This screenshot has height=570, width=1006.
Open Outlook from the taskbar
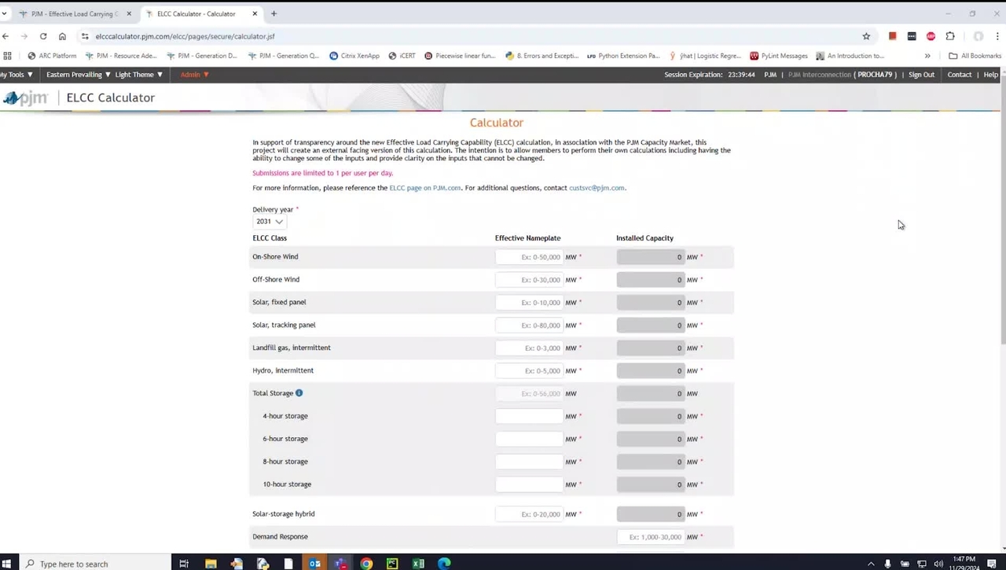[x=314, y=564]
